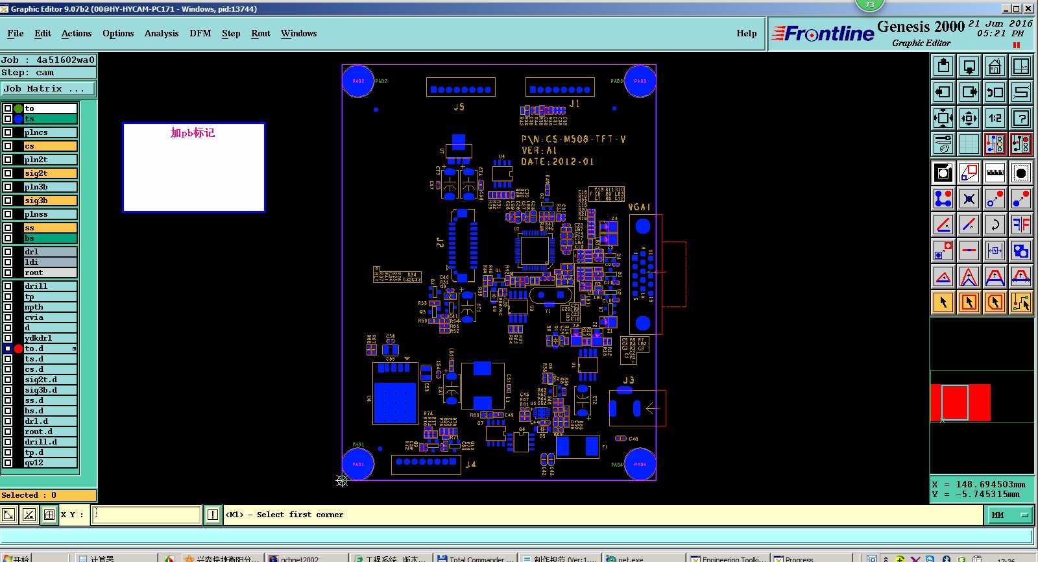Select the layer name plnss
The image size is (1038, 562).
(51, 214)
